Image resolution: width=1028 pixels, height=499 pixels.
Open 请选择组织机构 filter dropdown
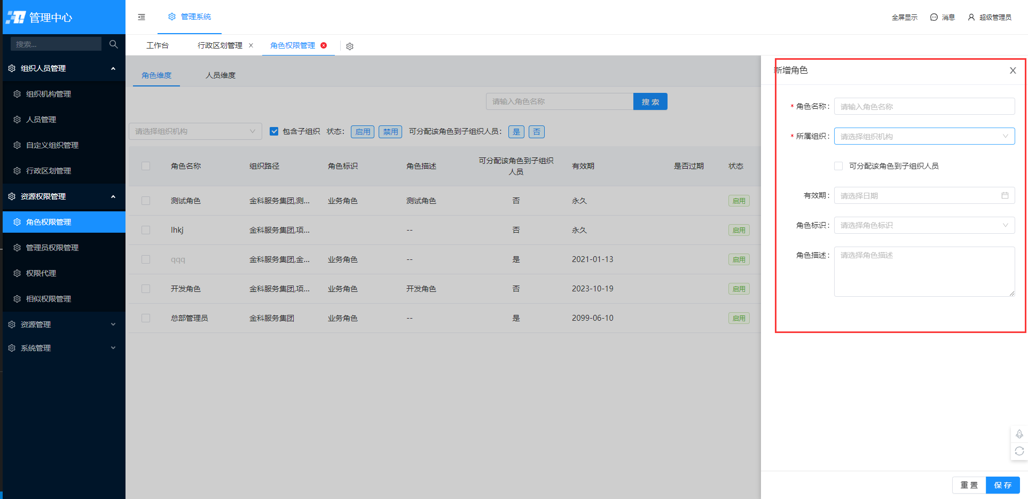(195, 131)
